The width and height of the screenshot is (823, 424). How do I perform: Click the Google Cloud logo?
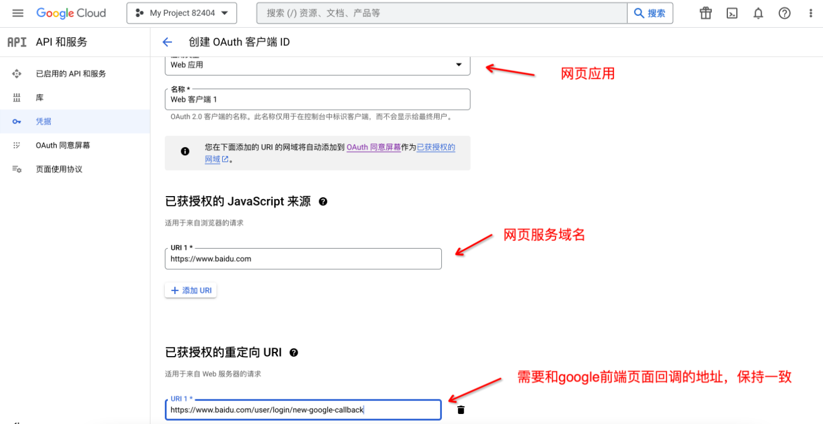click(x=71, y=13)
